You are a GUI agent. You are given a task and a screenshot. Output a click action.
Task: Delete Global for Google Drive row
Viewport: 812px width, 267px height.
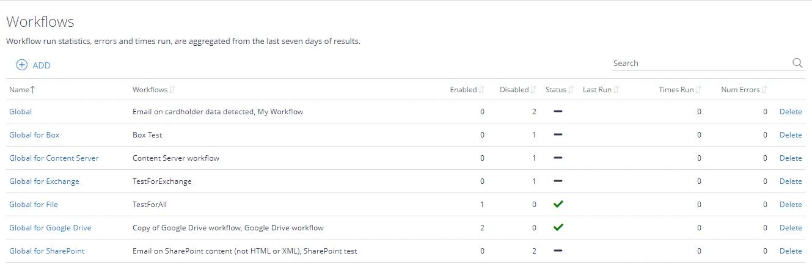(x=791, y=228)
